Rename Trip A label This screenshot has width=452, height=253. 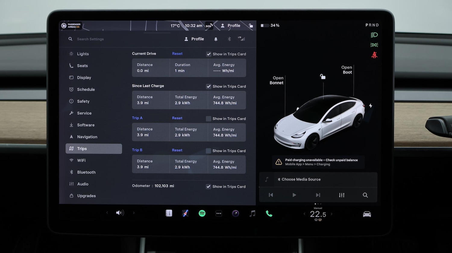pyautogui.click(x=137, y=118)
